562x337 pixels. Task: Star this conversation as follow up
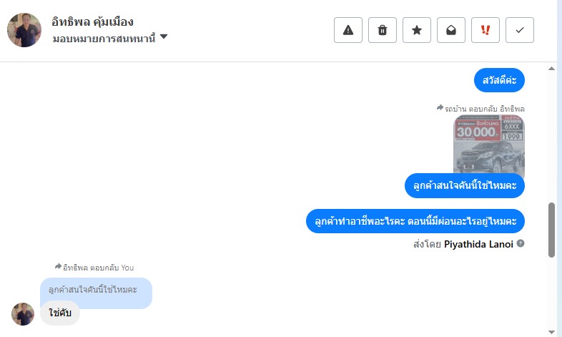(x=417, y=30)
